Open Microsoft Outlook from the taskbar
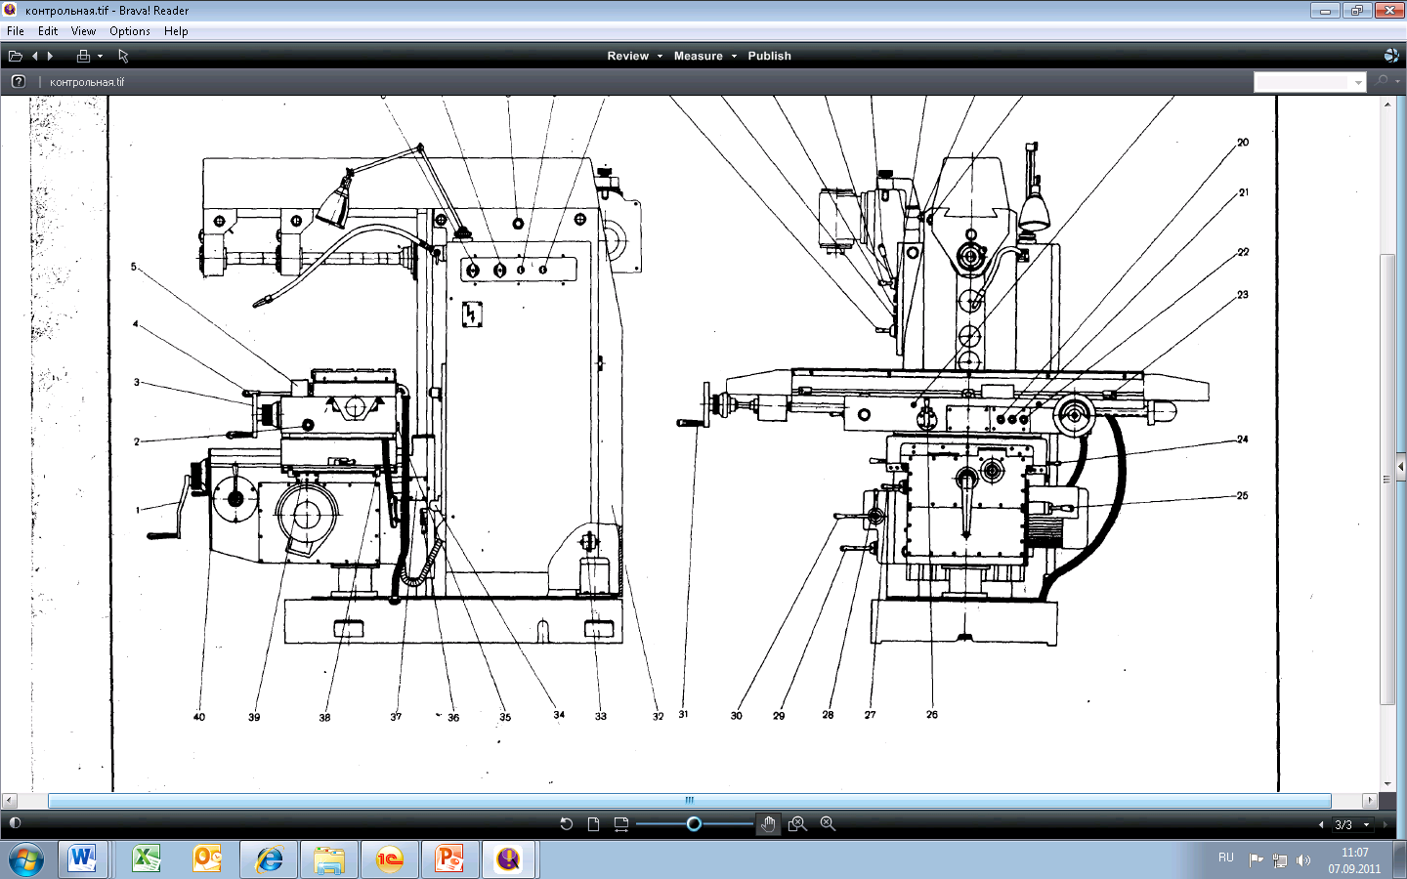Viewport: 1407px width, 879px height. pos(207,859)
